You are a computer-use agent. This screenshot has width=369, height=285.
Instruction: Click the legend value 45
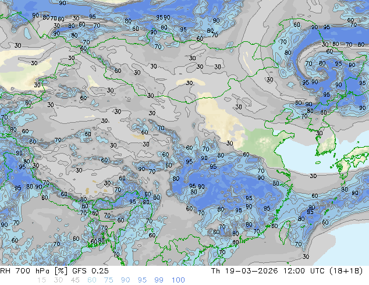[x=75, y=280]
